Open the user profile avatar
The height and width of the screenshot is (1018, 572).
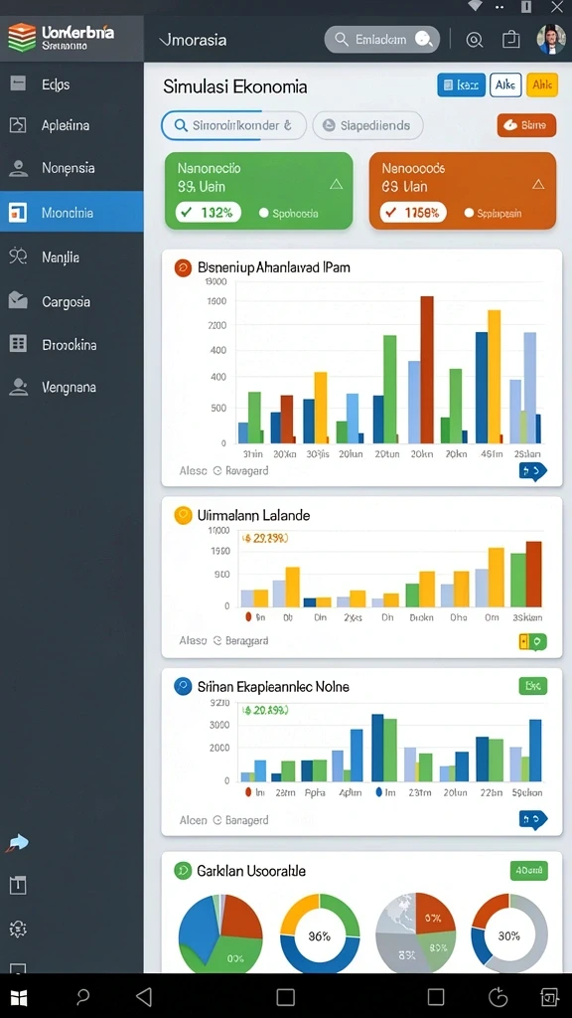(550, 39)
